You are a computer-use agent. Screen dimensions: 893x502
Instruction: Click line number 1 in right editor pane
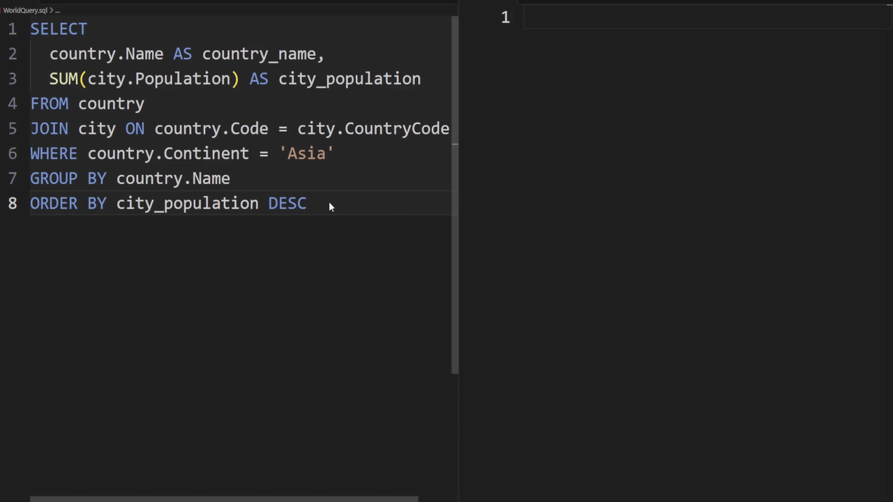click(x=505, y=17)
